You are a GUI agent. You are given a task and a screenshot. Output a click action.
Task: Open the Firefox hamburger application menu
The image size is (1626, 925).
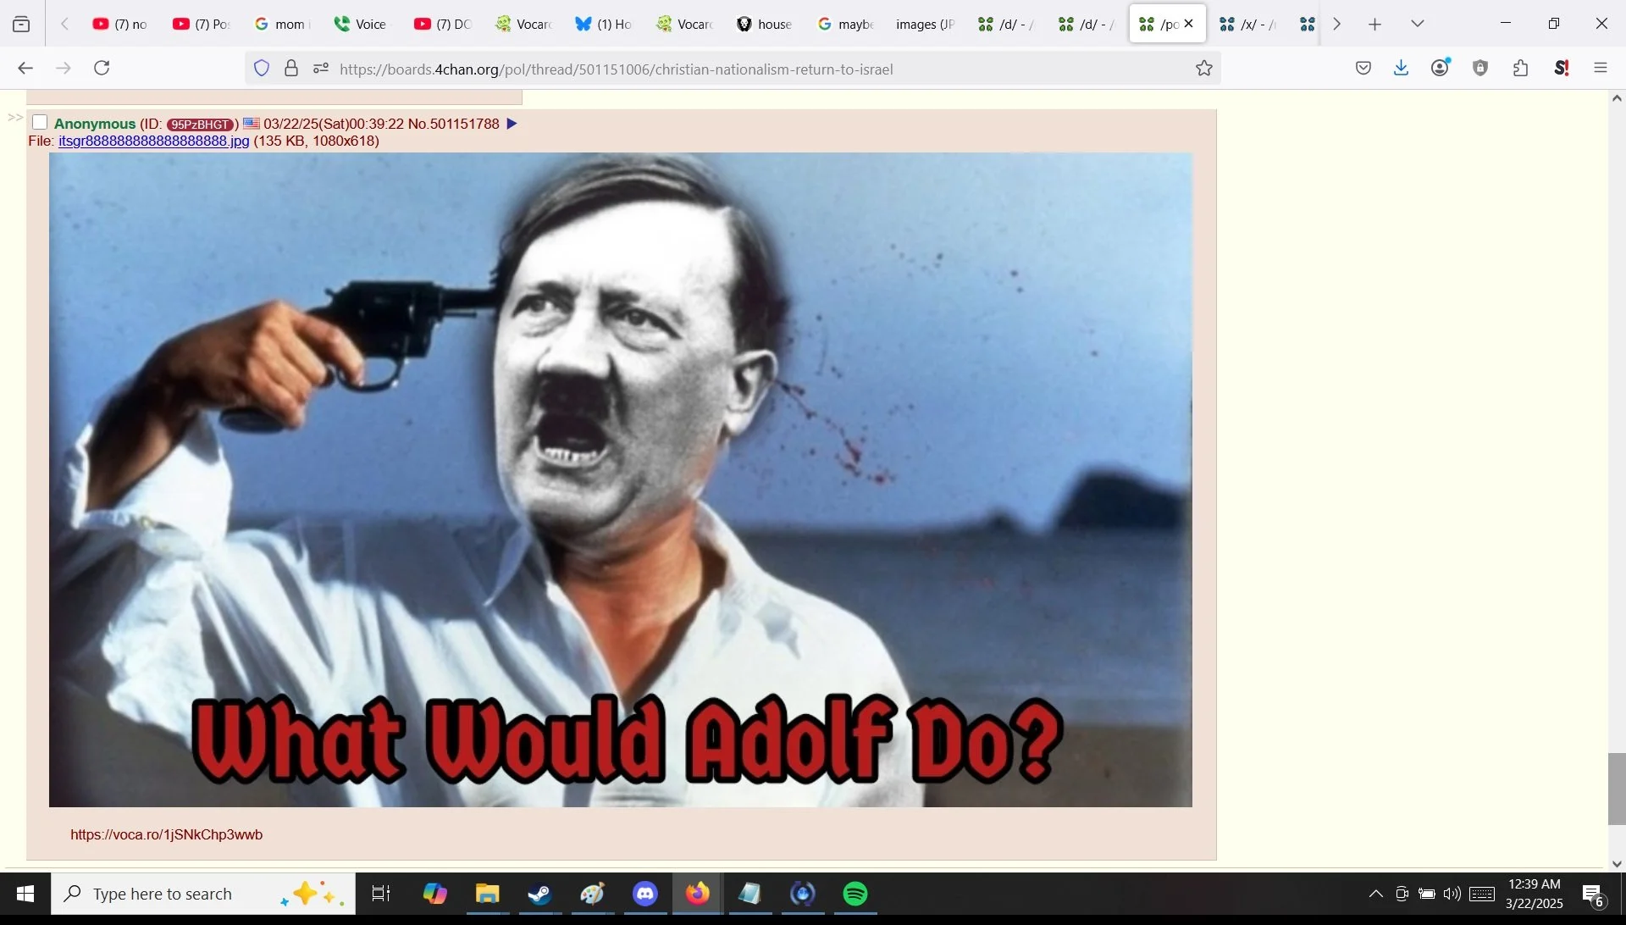point(1601,69)
